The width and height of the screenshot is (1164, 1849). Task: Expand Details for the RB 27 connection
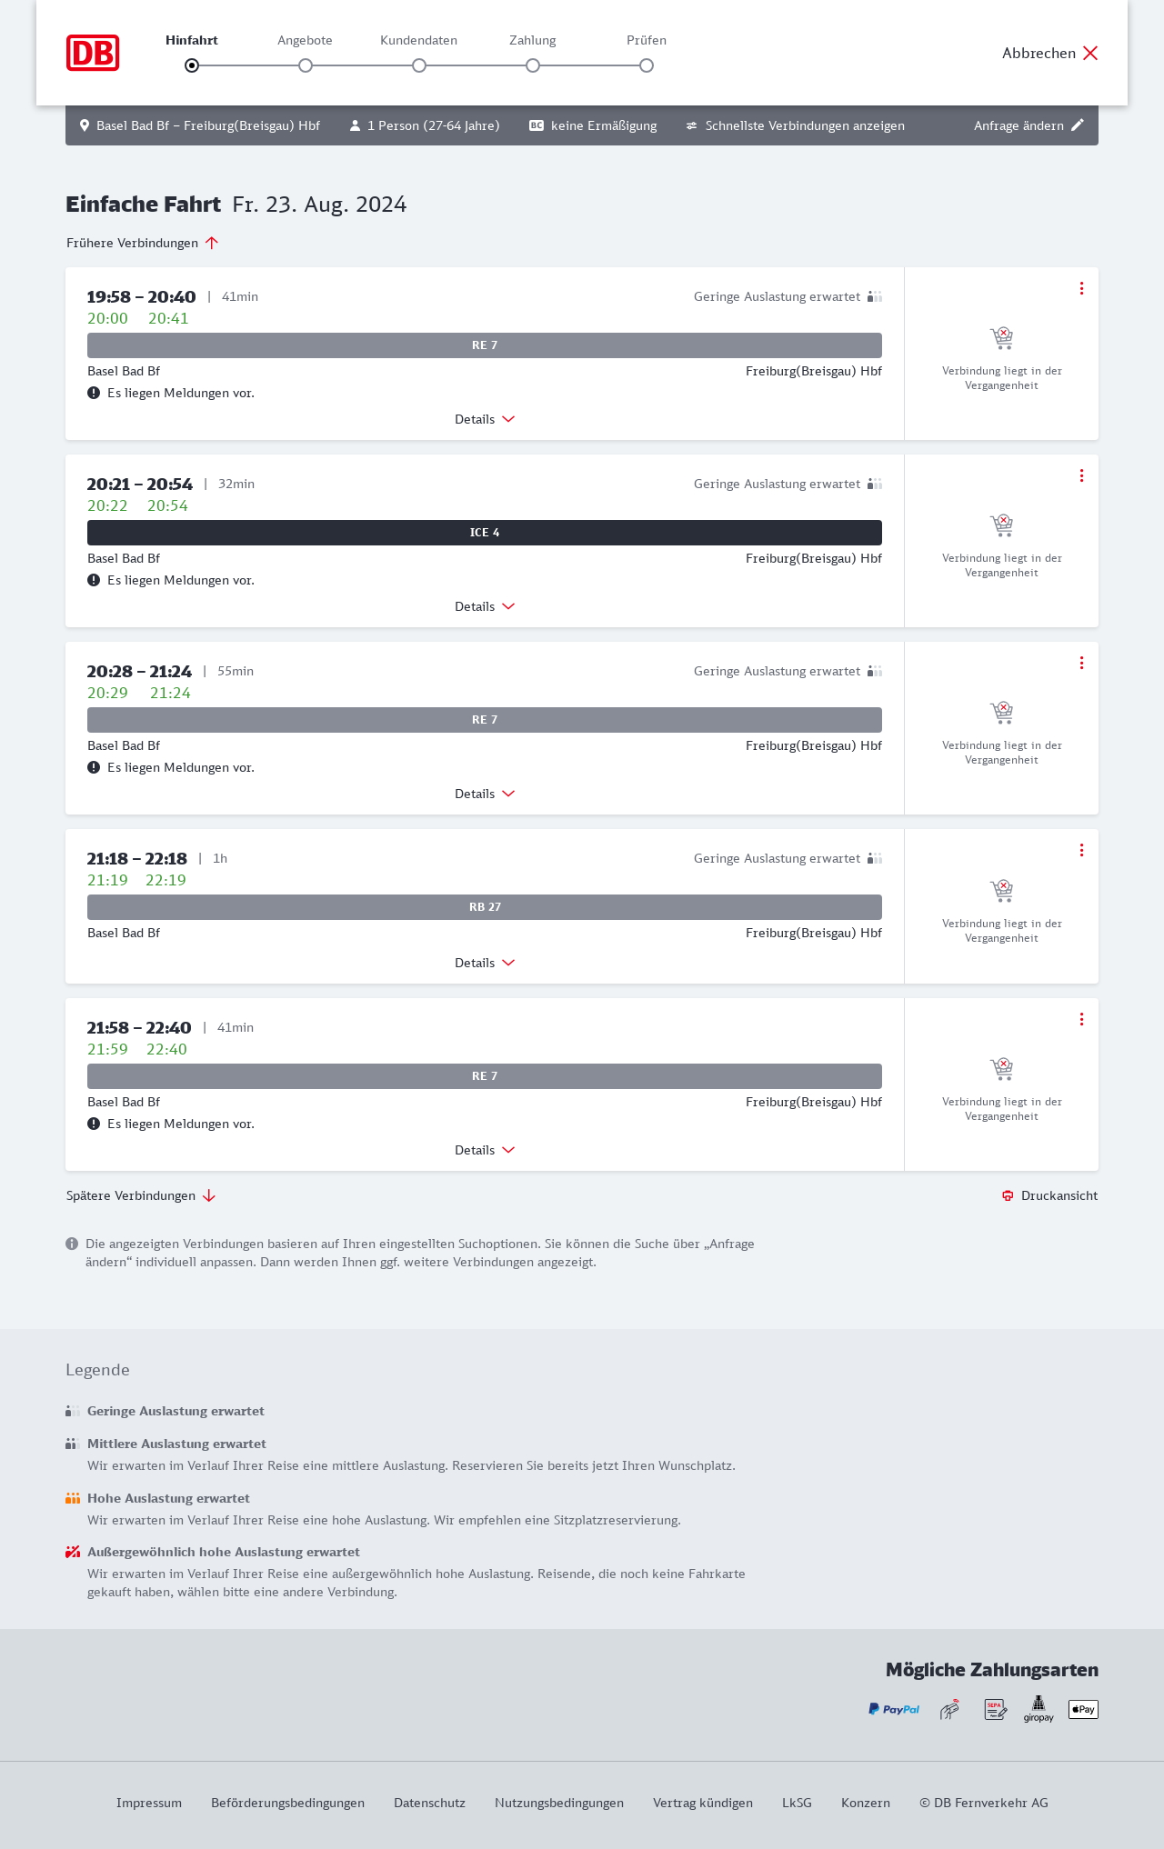[x=485, y=963]
